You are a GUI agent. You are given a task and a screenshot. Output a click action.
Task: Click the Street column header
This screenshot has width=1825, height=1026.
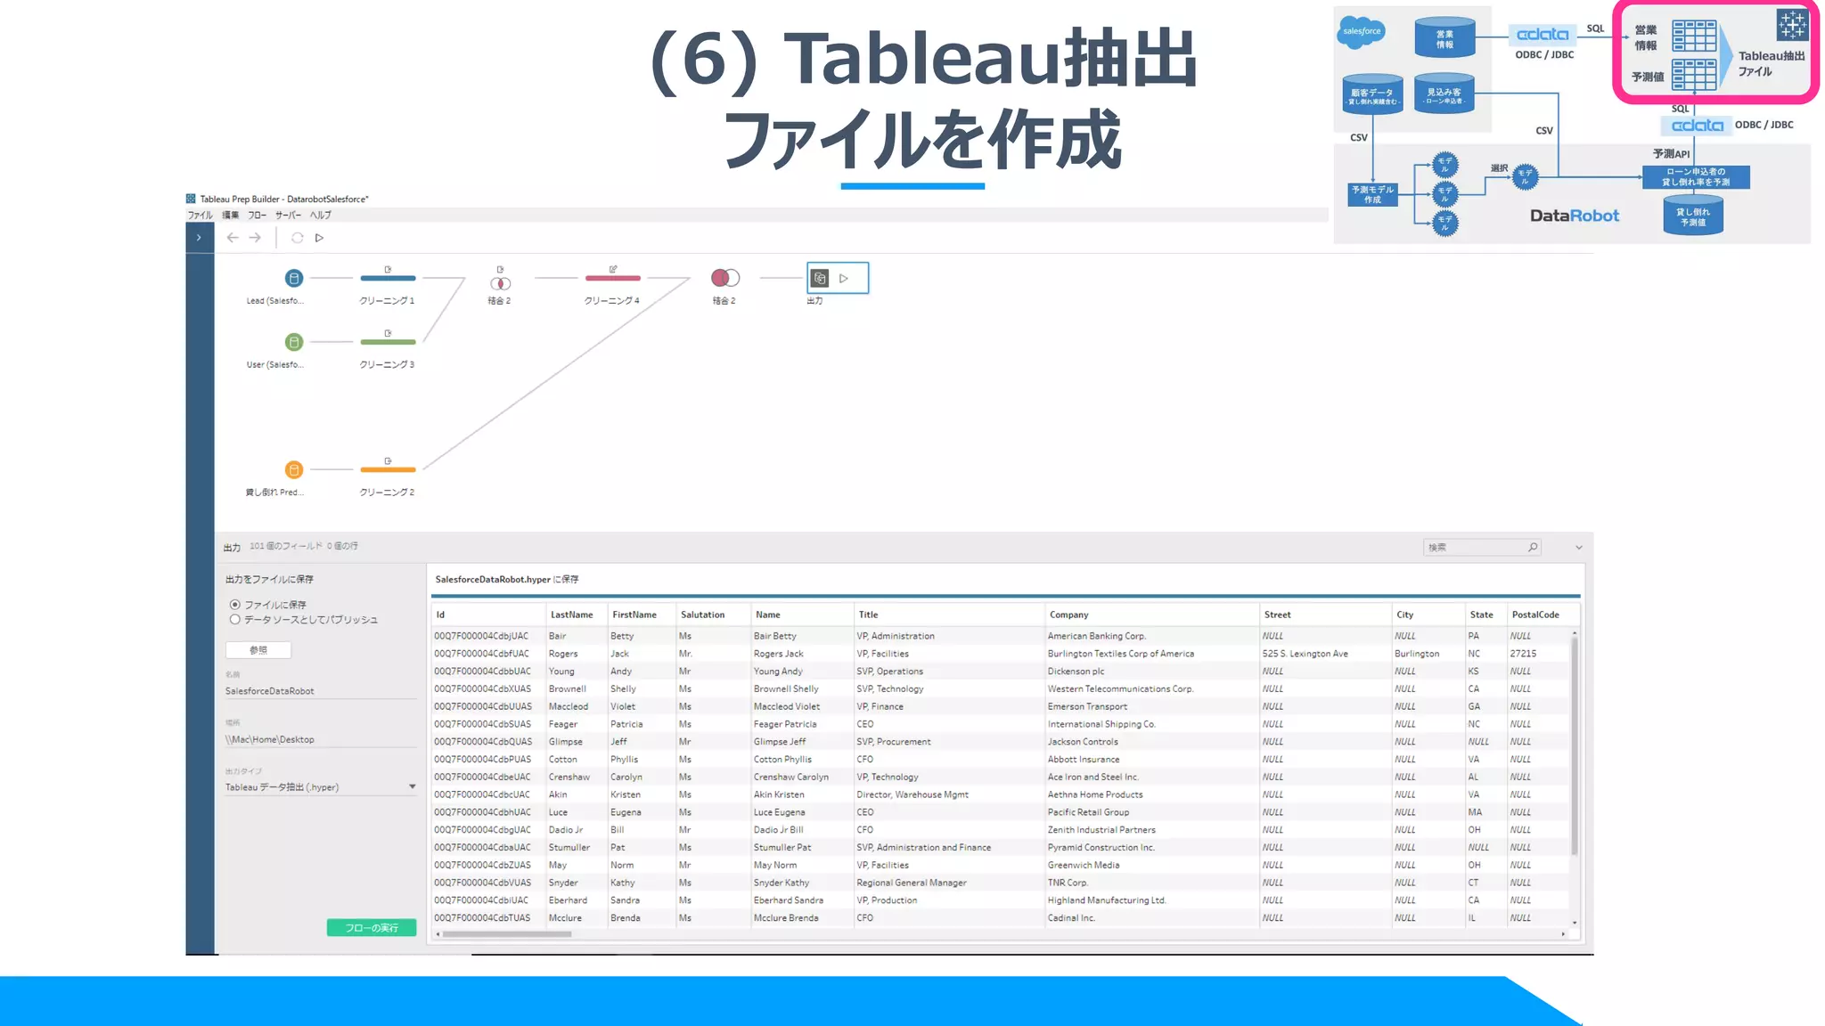click(1326, 615)
